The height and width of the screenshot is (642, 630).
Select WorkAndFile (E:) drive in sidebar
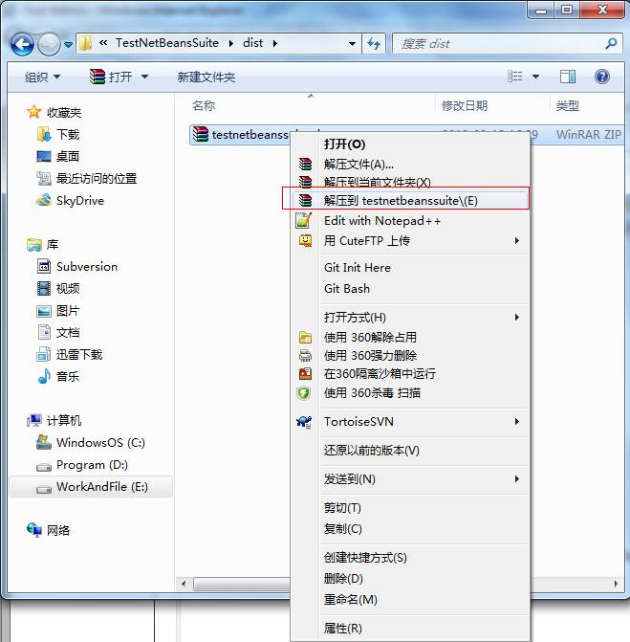[x=91, y=486]
